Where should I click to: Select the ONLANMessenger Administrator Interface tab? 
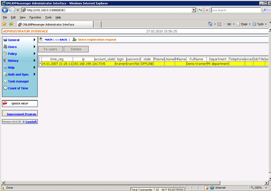(55, 24)
